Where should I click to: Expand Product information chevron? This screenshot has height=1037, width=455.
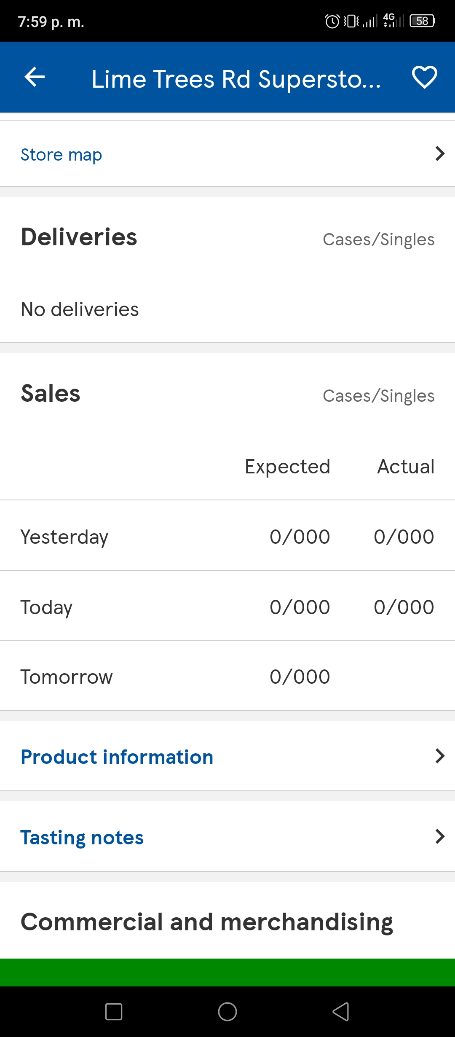[x=440, y=756]
